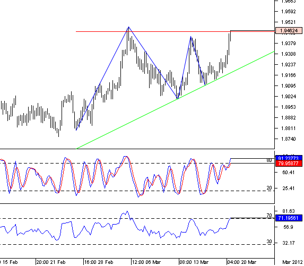
Task: Click the RSI value label 71.19561
Action: (289, 218)
